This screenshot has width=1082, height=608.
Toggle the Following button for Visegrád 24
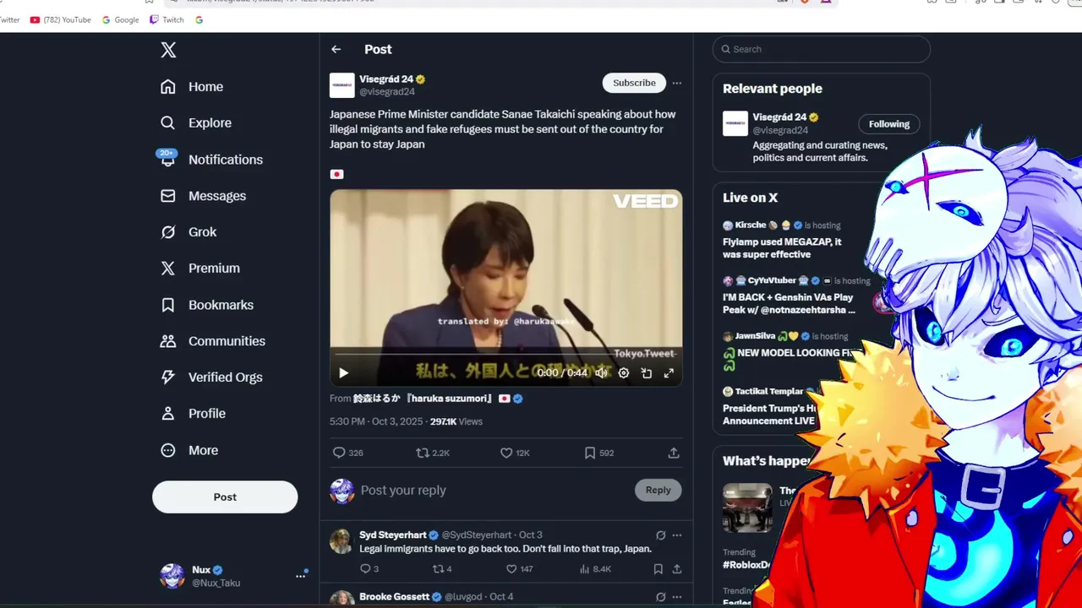tap(889, 124)
